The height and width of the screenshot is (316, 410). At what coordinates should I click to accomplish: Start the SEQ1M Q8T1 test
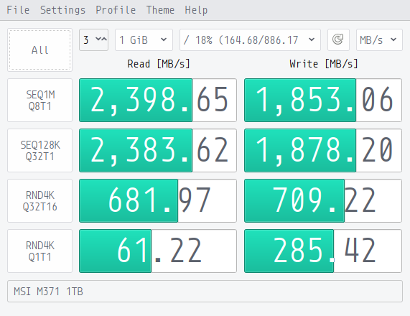pos(39,101)
